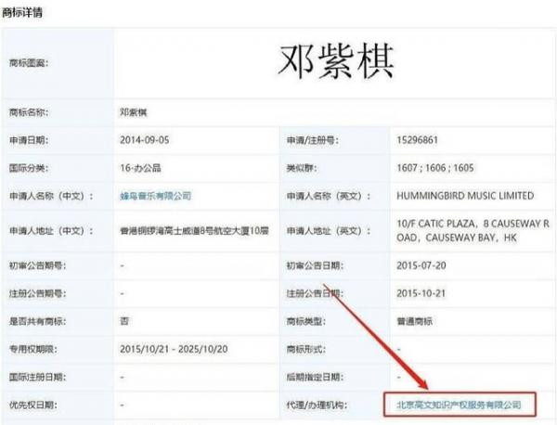557x425 pixels.
Task: Click the 是否共有商标 value 否
Action: click(x=123, y=321)
